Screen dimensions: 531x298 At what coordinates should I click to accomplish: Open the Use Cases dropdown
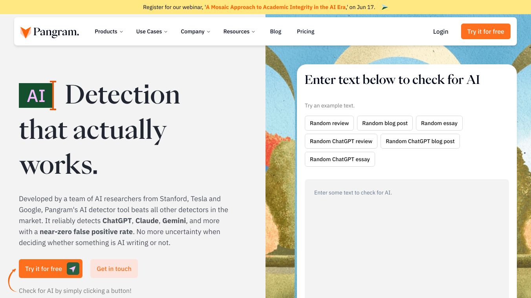click(152, 31)
